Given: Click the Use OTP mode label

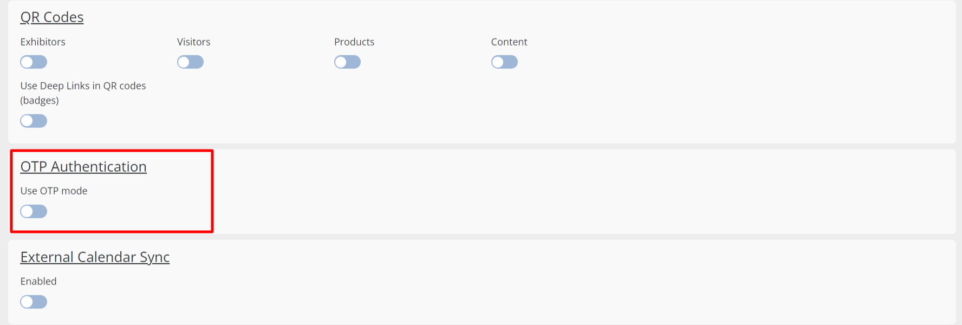Looking at the screenshot, I should tap(54, 191).
